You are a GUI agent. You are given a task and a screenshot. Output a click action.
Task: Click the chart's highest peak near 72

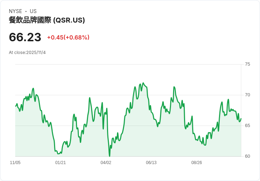click(x=143, y=83)
